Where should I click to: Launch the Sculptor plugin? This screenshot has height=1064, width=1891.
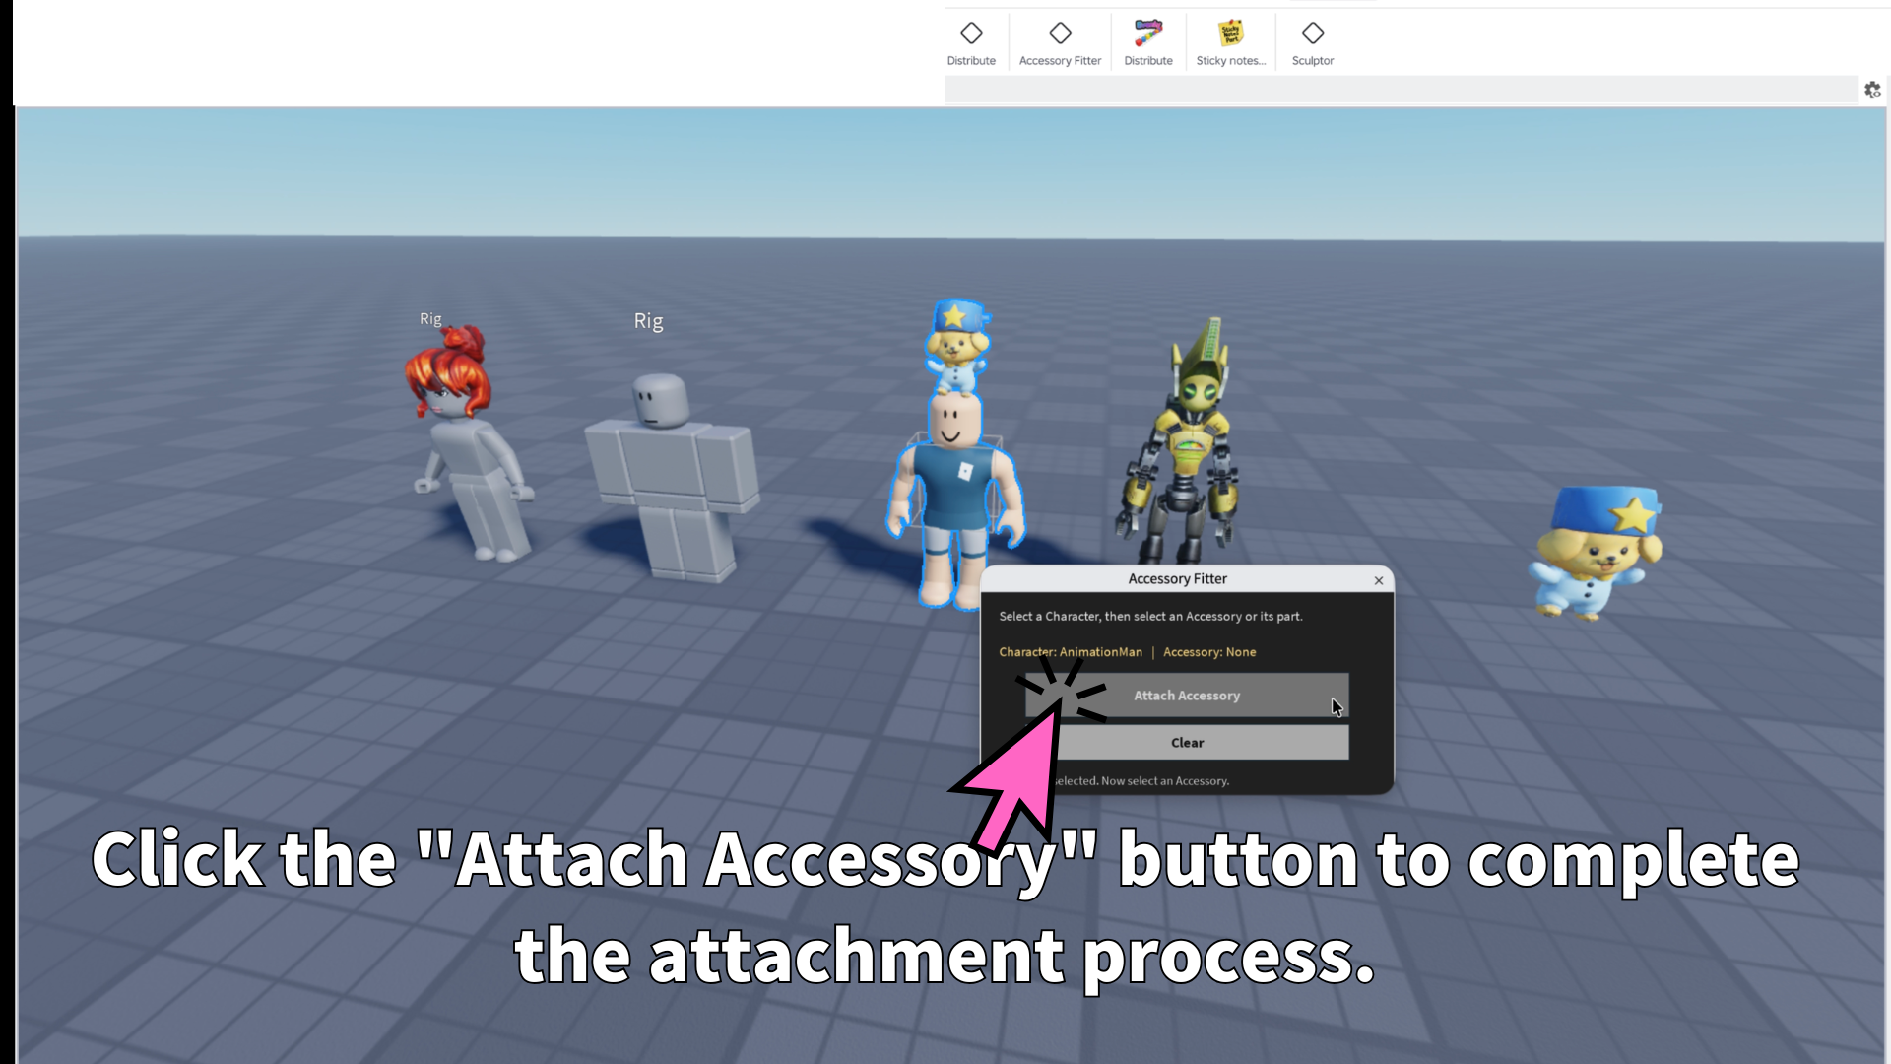[x=1313, y=43]
